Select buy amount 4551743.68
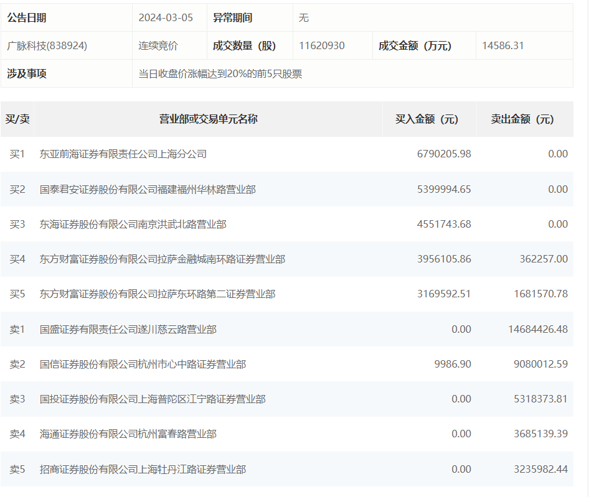The width and height of the screenshot is (589, 497). (444, 224)
